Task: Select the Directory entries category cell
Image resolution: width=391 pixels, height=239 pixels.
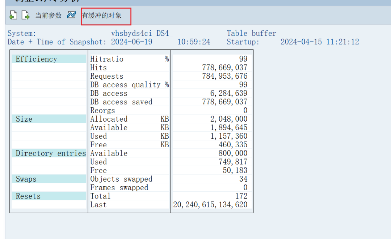Action: tap(49, 153)
